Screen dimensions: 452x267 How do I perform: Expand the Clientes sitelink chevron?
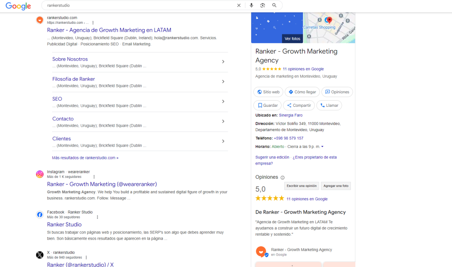pos(223,141)
